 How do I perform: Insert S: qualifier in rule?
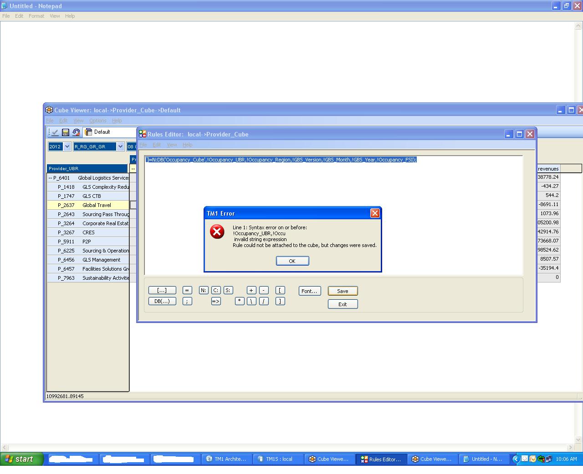point(228,290)
